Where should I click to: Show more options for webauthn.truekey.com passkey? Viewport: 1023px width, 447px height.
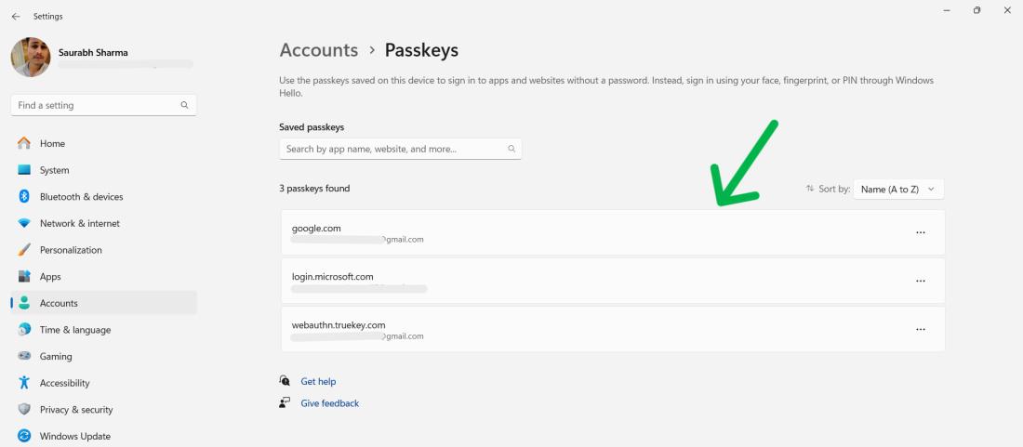point(921,329)
